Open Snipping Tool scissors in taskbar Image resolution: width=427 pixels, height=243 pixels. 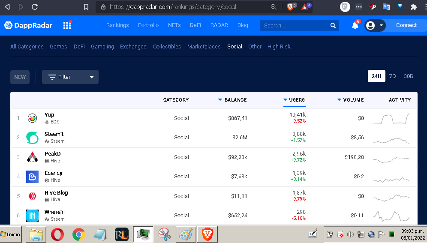165,234
